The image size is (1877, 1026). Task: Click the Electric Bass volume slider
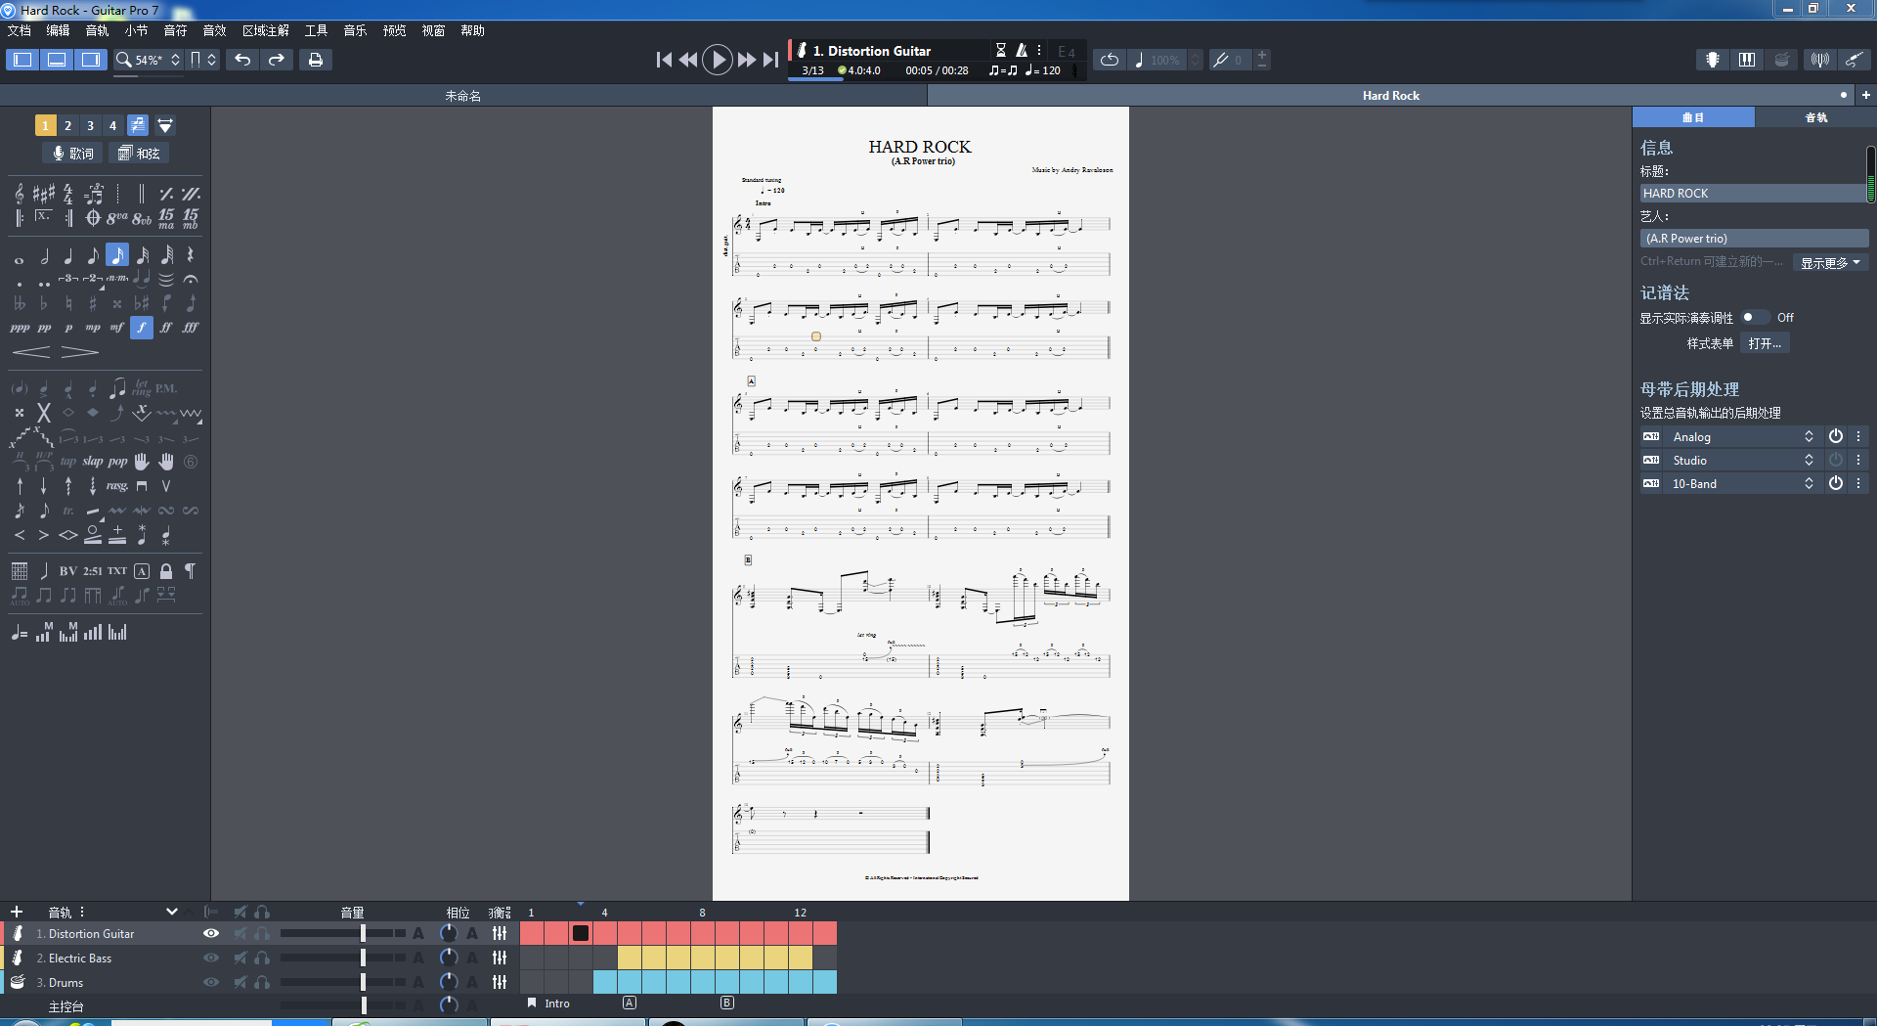363,959
